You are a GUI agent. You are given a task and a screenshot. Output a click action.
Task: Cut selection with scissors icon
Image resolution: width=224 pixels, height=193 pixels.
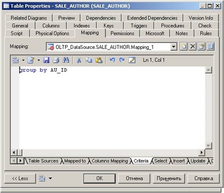(79, 60)
